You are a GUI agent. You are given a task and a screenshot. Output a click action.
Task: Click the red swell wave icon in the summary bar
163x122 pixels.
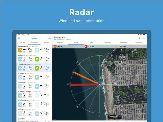tap(86, 47)
